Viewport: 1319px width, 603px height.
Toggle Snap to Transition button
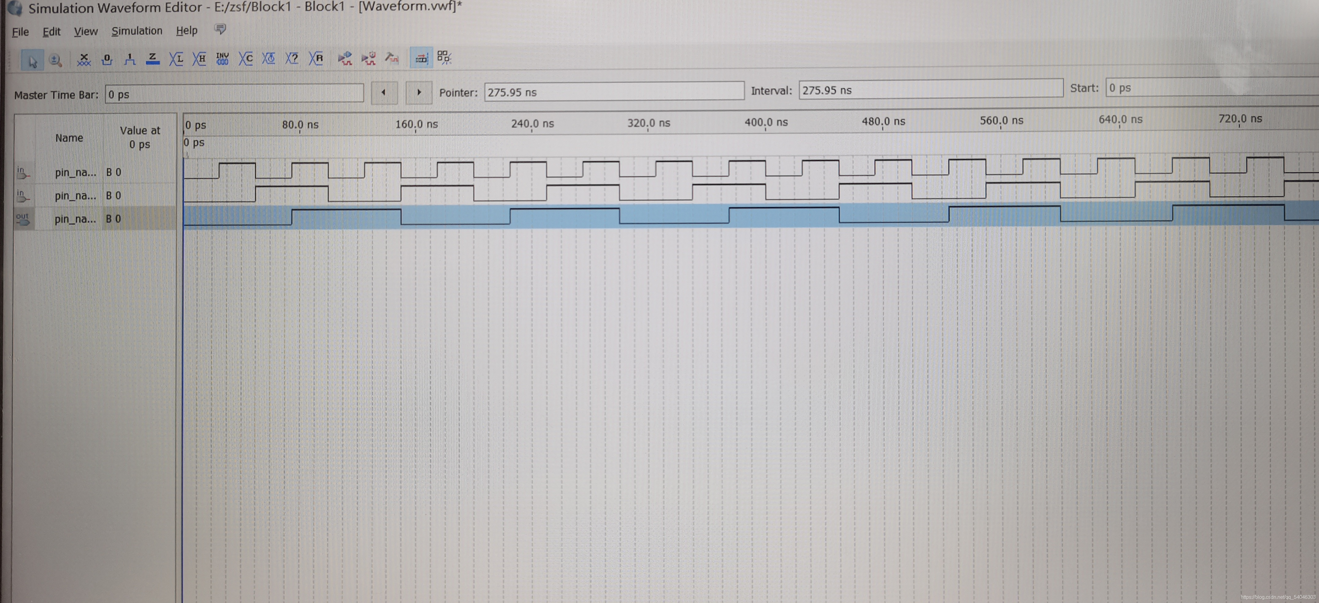[x=444, y=57]
